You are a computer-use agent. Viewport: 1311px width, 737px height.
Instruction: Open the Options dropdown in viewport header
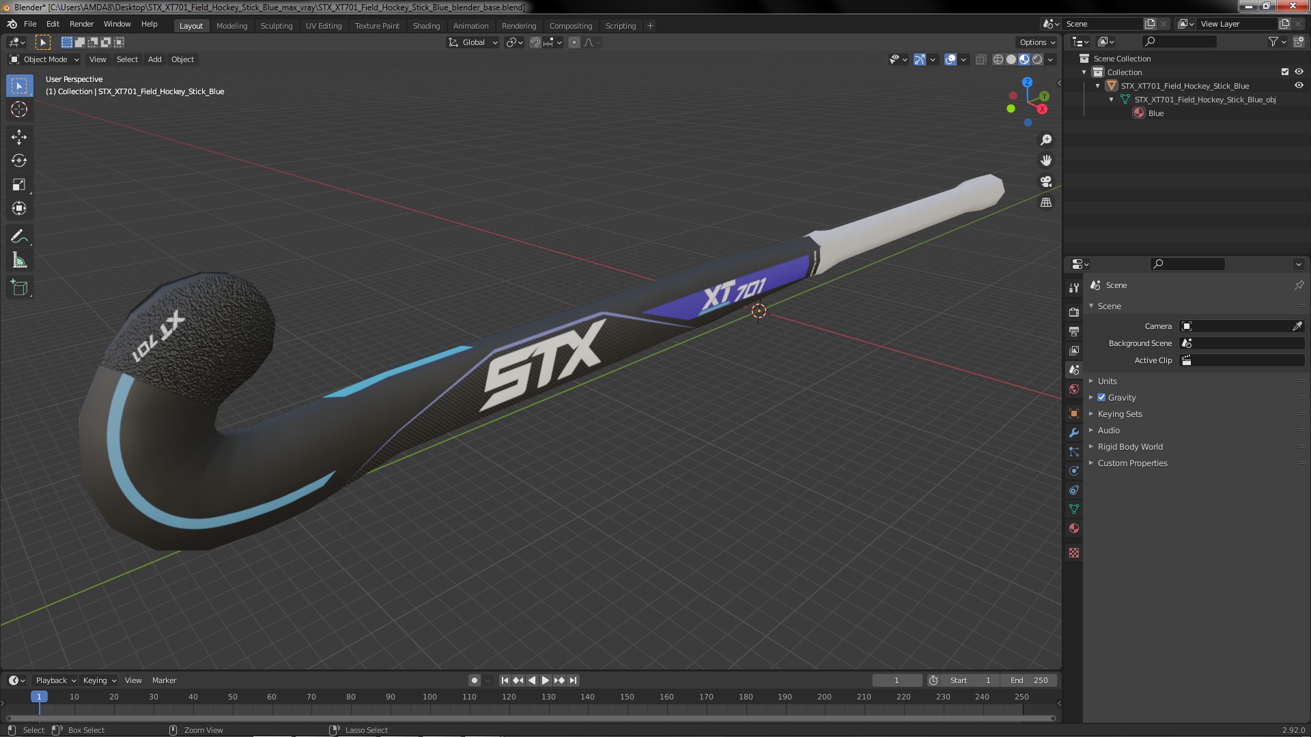pyautogui.click(x=1037, y=42)
